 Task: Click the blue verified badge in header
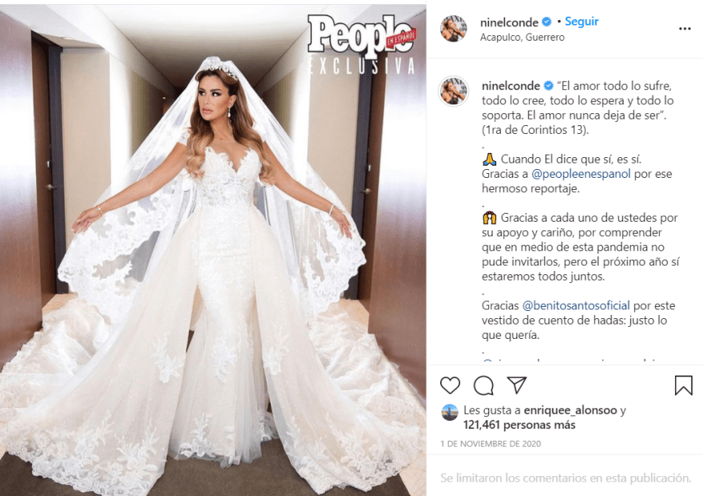coord(546,22)
